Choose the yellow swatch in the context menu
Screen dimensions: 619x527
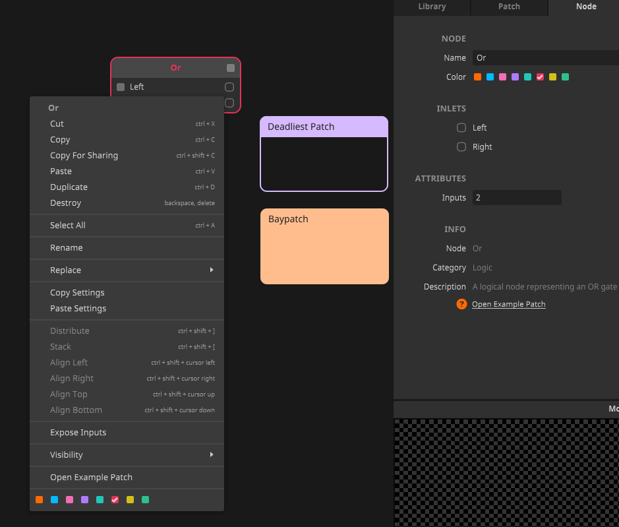click(131, 500)
